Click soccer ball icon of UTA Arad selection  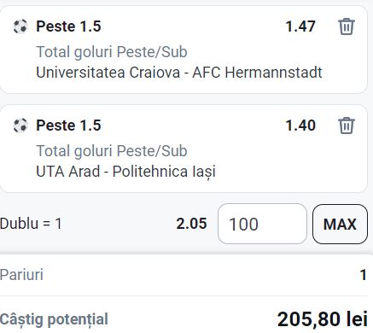pos(20,126)
